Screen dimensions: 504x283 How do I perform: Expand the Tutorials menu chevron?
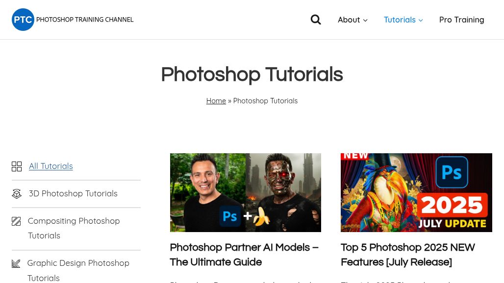tap(421, 20)
